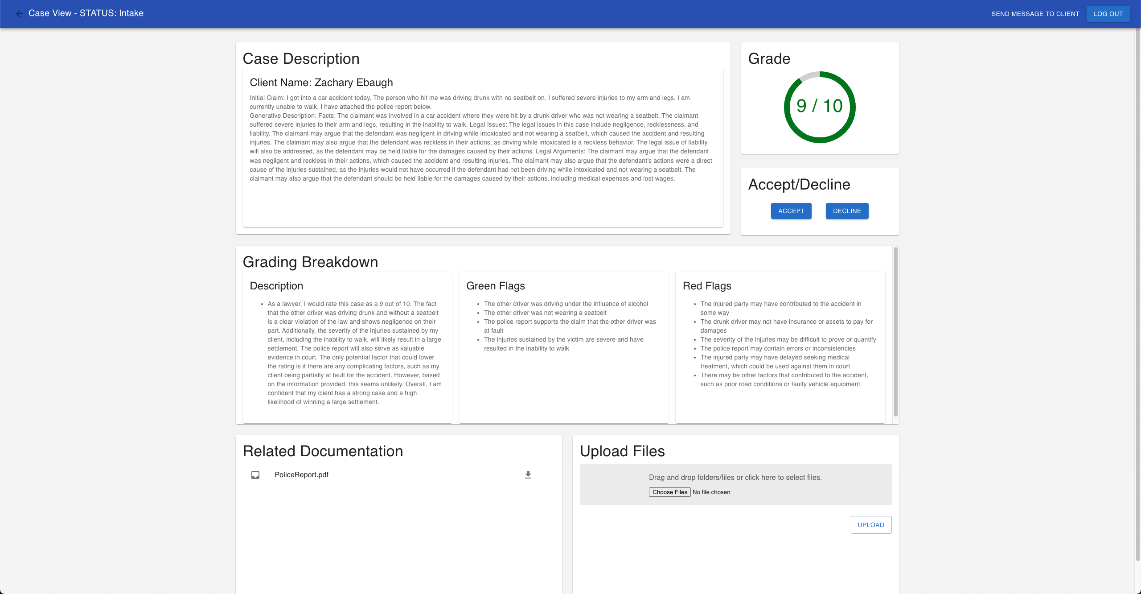Accept the case
The image size is (1141, 594).
coord(791,211)
